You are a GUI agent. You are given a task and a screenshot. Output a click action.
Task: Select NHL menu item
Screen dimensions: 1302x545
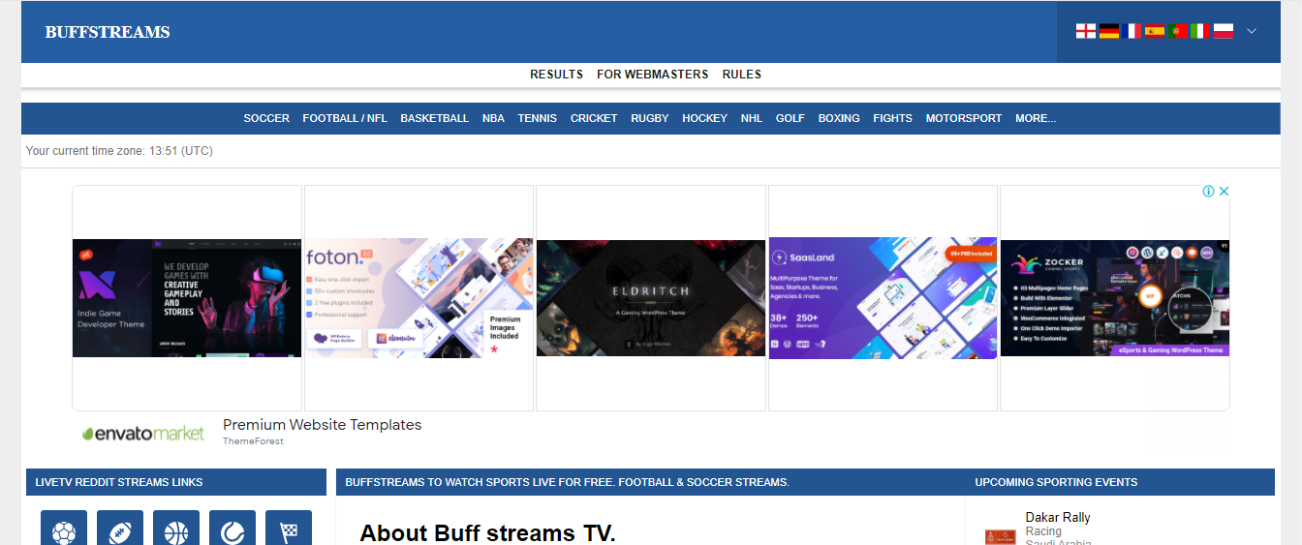click(752, 118)
